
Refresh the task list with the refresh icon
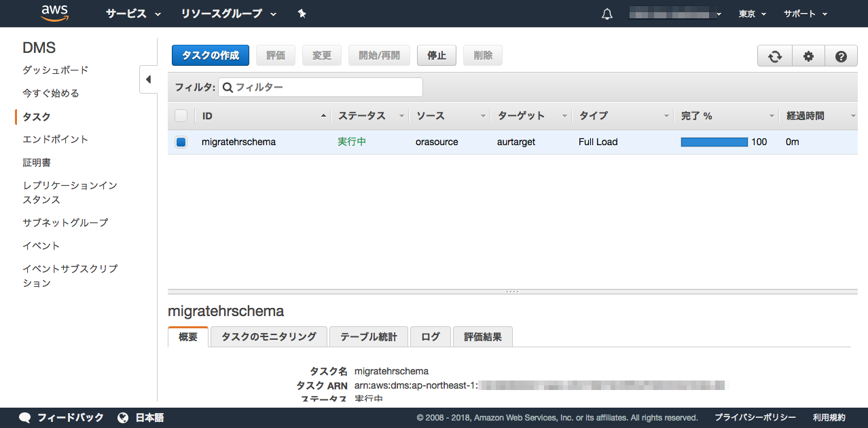pyautogui.click(x=775, y=56)
